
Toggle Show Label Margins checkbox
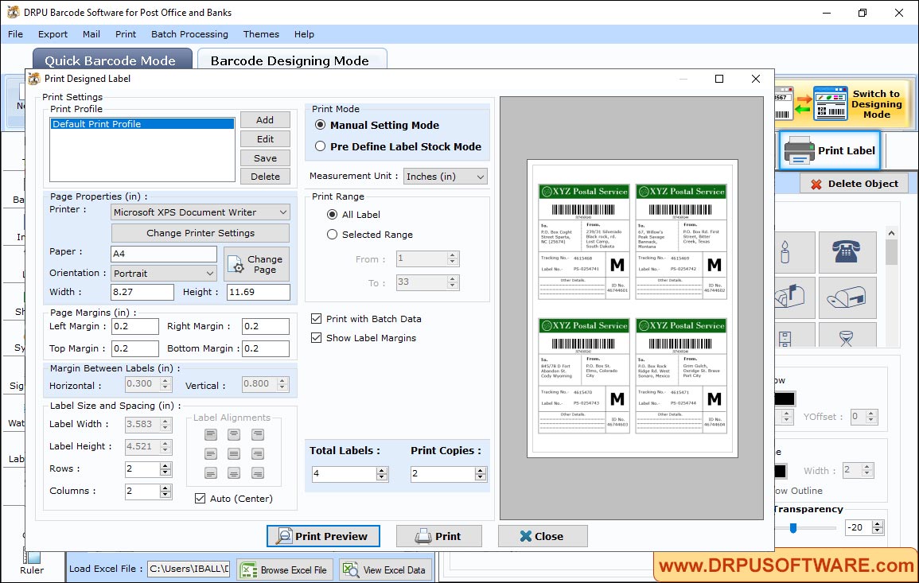click(x=317, y=338)
